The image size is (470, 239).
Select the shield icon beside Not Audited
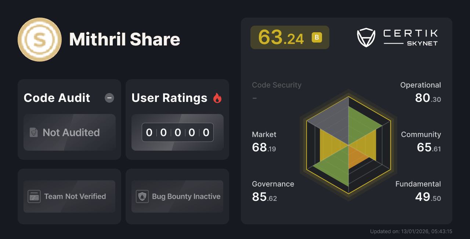(33, 132)
